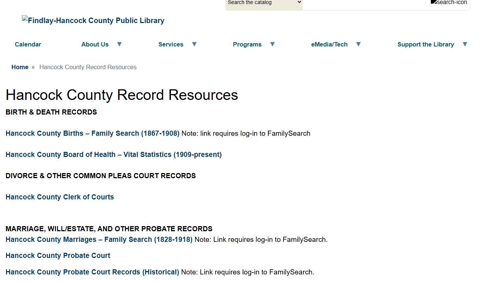
Task: Expand the About Us navigation dropdown
Action: click(119, 44)
